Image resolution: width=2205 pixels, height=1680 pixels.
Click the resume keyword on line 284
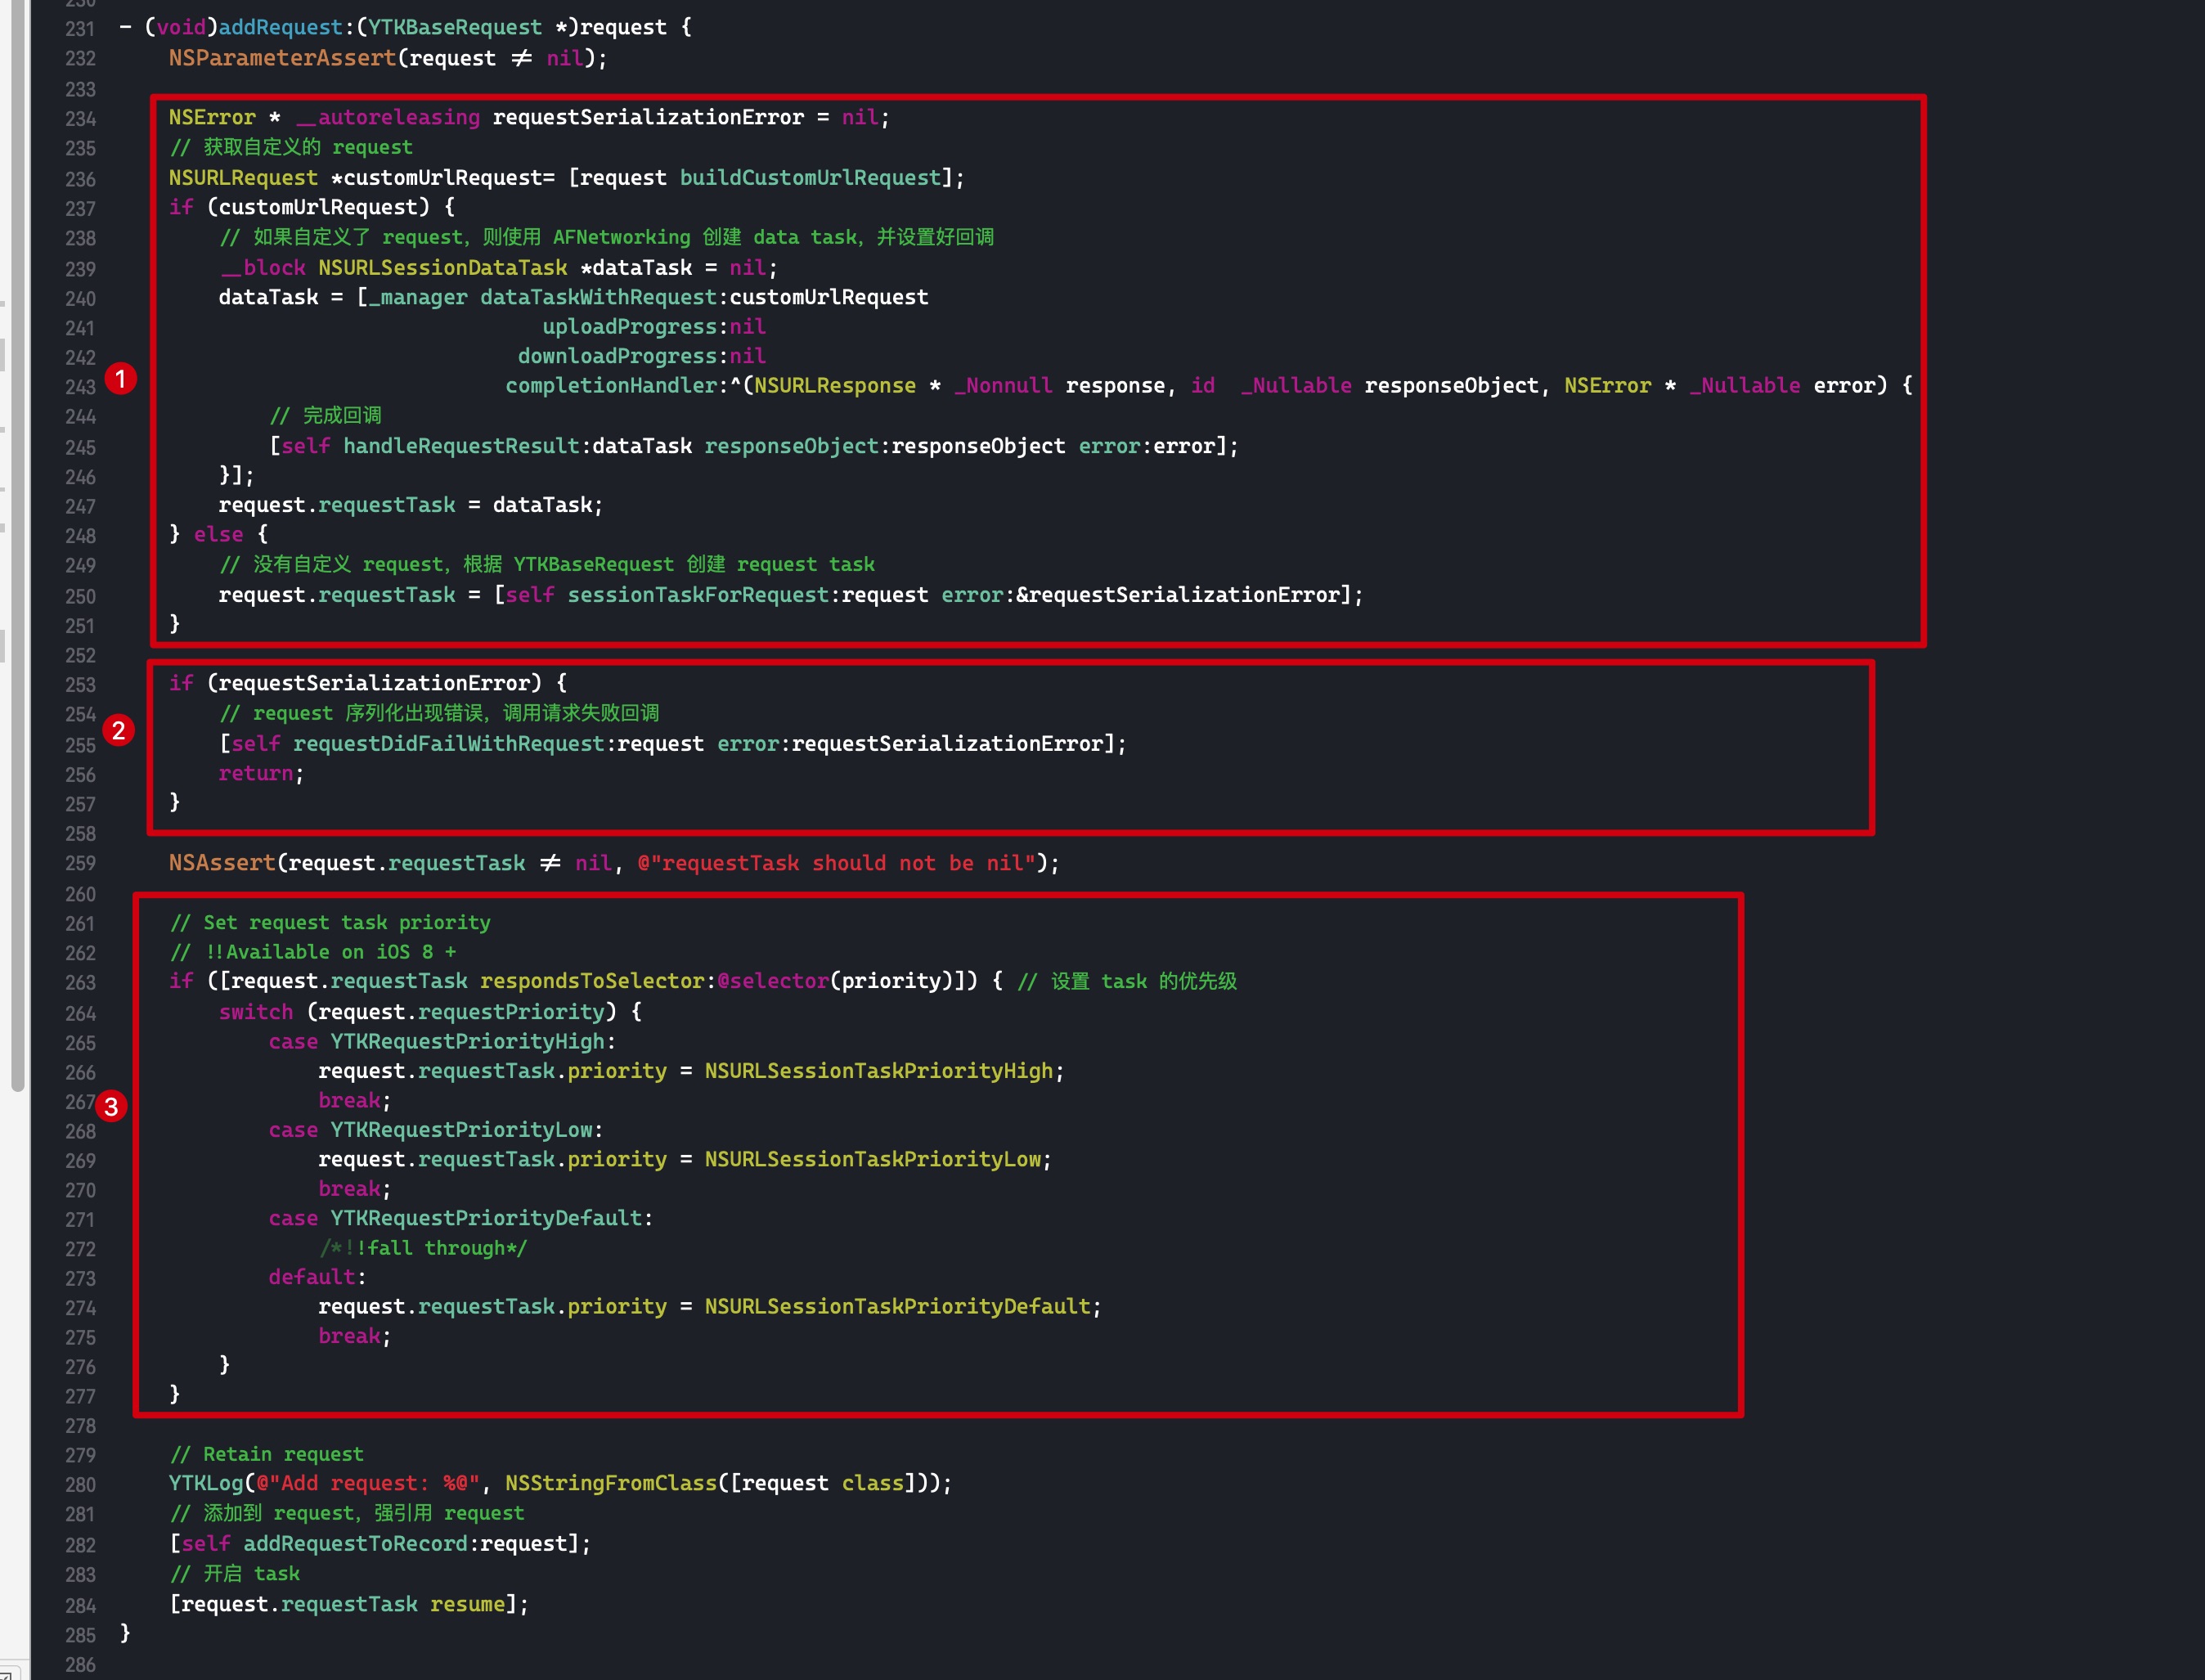click(x=467, y=1604)
